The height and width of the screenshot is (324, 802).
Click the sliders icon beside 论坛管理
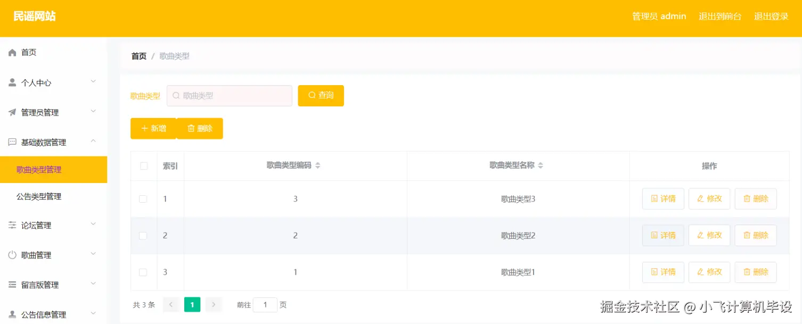tap(12, 225)
